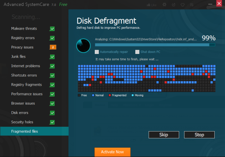Select Registry errors in the scan list
The height and width of the screenshot is (157, 225).
23,38
